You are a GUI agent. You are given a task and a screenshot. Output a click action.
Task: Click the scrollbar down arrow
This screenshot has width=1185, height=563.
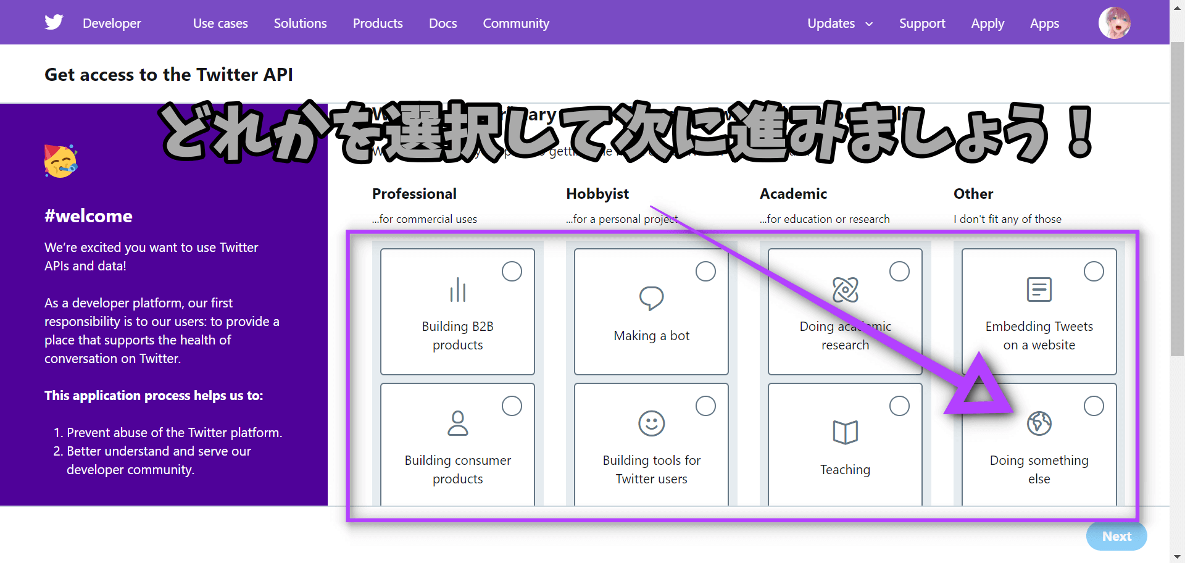pos(1177,557)
